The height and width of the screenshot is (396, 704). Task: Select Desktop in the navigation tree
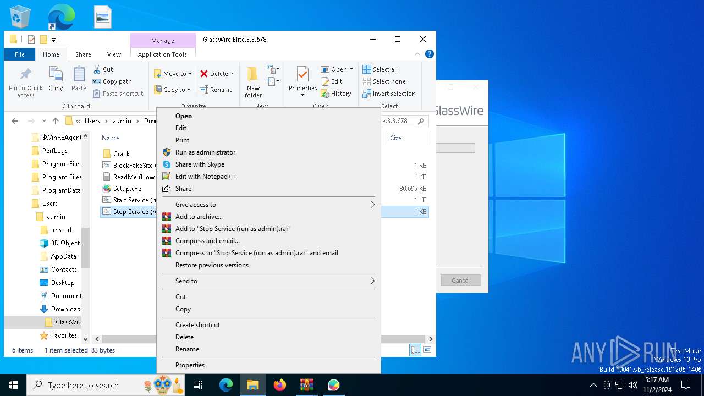63,283
